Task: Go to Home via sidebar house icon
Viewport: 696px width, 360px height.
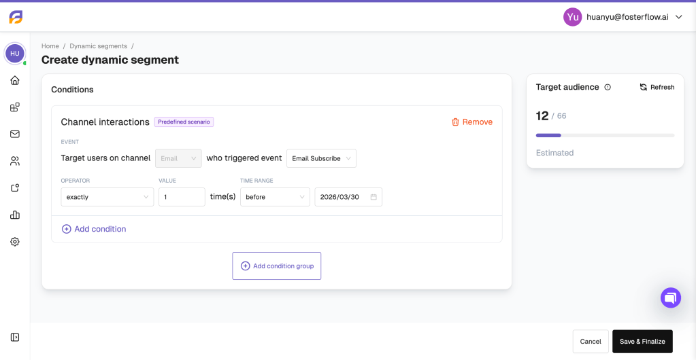Action: point(15,80)
